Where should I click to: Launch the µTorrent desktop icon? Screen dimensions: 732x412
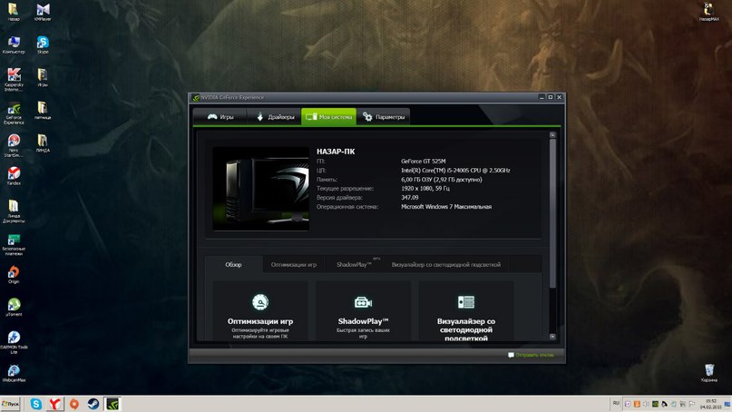pyautogui.click(x=14, y=308)
